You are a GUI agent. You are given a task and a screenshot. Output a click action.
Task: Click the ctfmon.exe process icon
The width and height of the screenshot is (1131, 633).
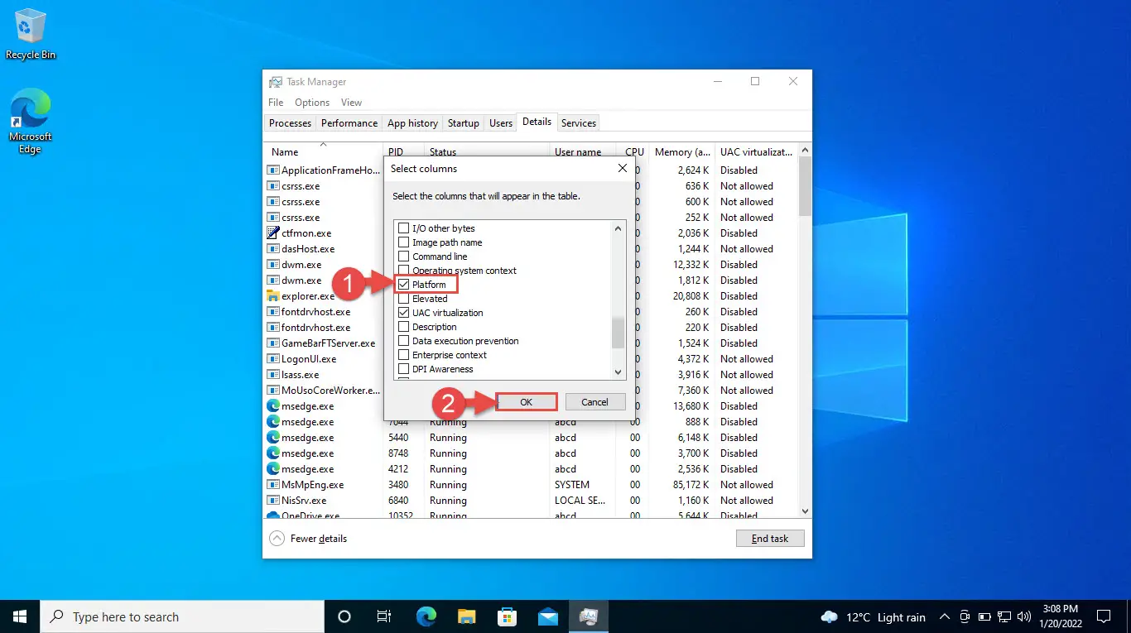point(273,233)
